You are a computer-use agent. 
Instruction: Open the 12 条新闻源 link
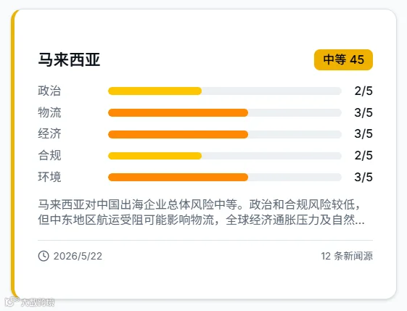point(347,256)
